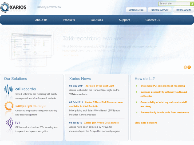Open Increase productivity within my outbound call centre
This screenshot has height=145, width=194.
pos(164,94)
